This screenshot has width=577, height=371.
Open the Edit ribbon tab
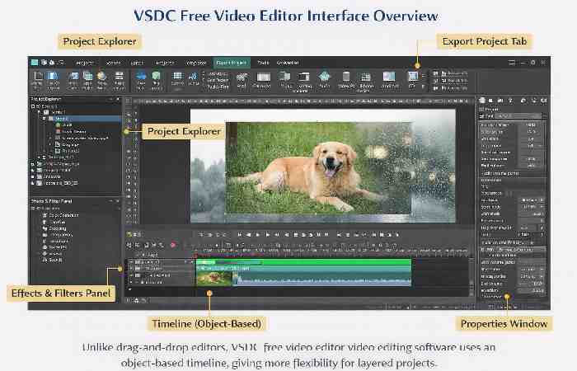(x=137, y=63)
